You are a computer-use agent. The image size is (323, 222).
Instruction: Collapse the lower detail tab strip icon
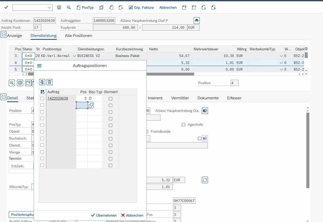pos(4,97)
